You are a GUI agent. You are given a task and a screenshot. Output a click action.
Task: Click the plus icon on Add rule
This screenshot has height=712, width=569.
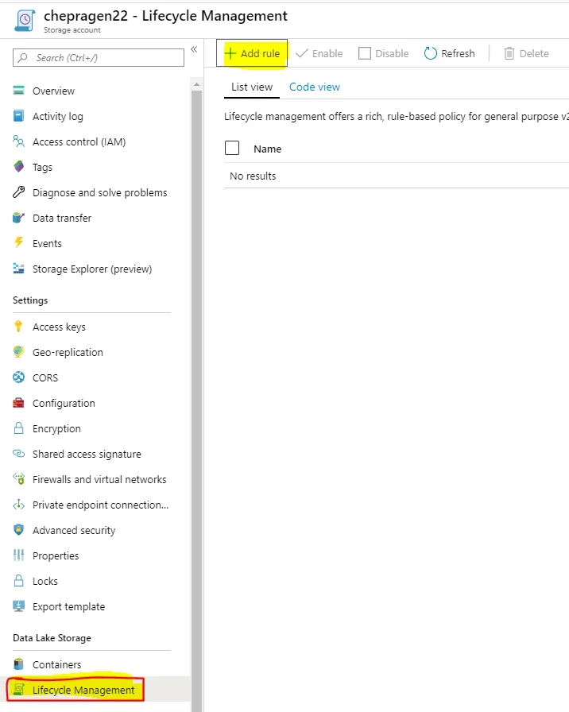point(230,53)
